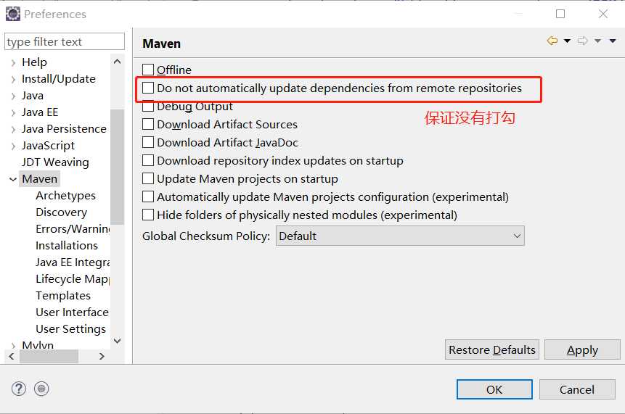Collapse the Maven tree node
Image resolution: width=625 pixels, height=414 pixels.
13,179
